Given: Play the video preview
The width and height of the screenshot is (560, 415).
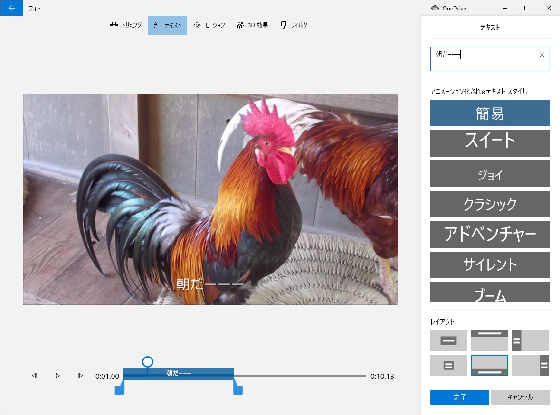Looking at the screenshot, I should click(x=57, y=376).
